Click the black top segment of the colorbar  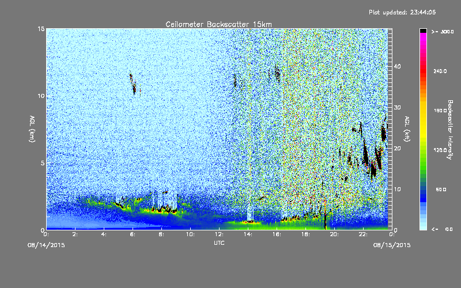423,31
